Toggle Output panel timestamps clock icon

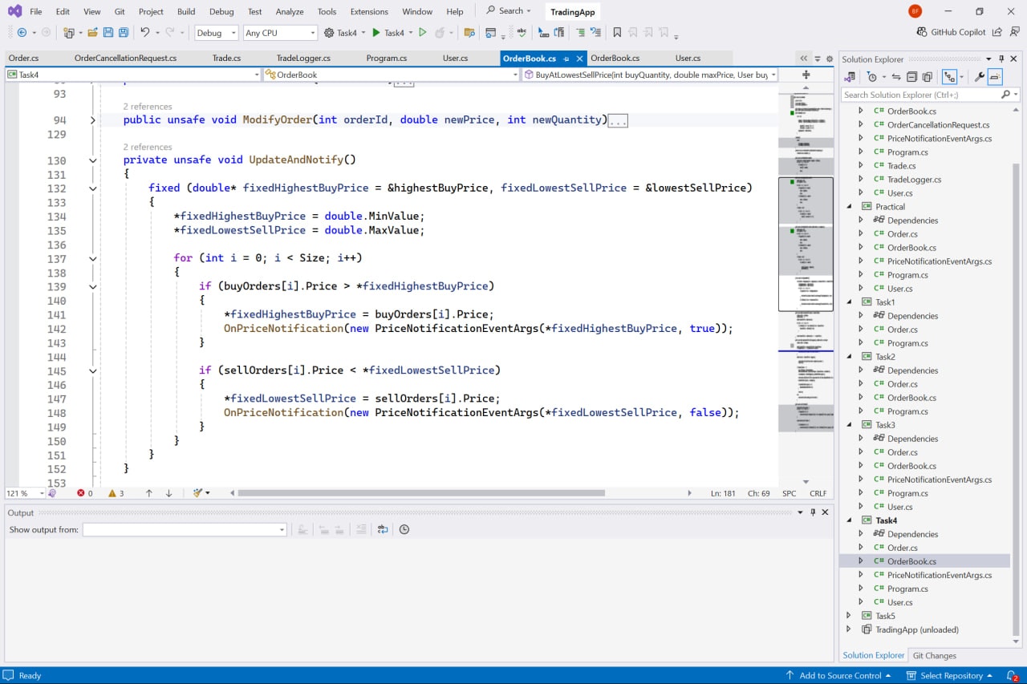click(x=404, y=529)
